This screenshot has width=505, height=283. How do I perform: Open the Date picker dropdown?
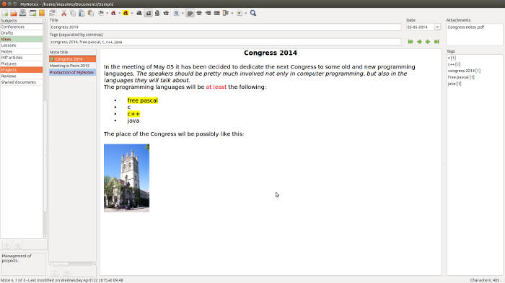coord(437,27)
